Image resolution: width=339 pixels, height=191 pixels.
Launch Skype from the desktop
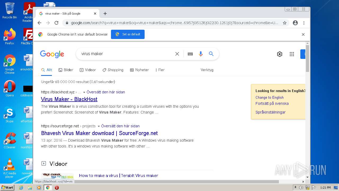tap(10, 115)
